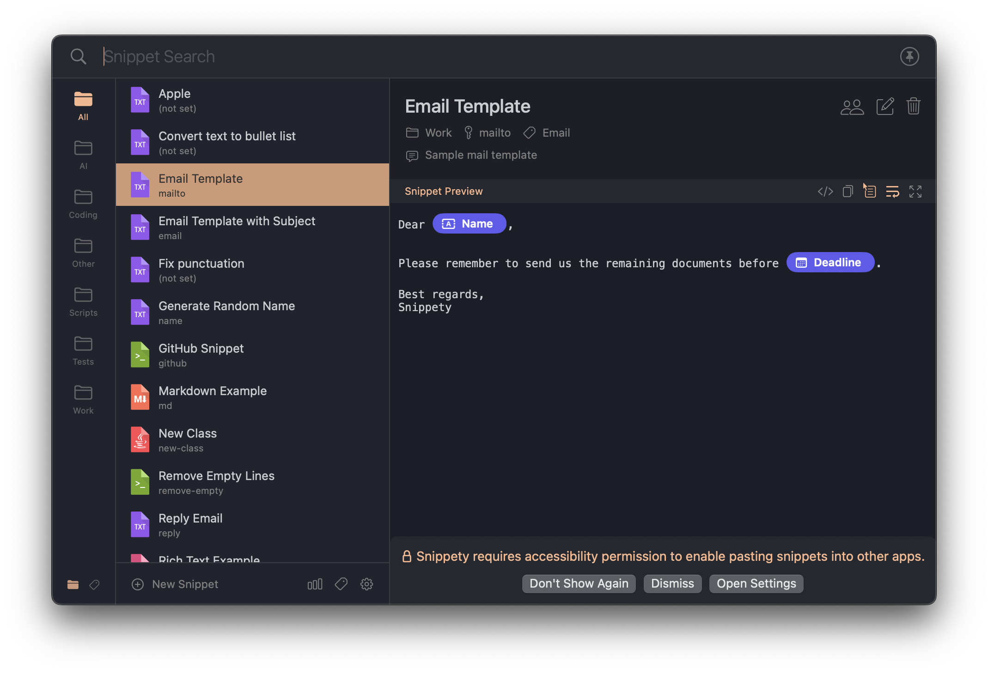The width and height of the screenshot is (988, 673).
Task: Copy snippet to clipboard icon
Action: coord(848,192)
